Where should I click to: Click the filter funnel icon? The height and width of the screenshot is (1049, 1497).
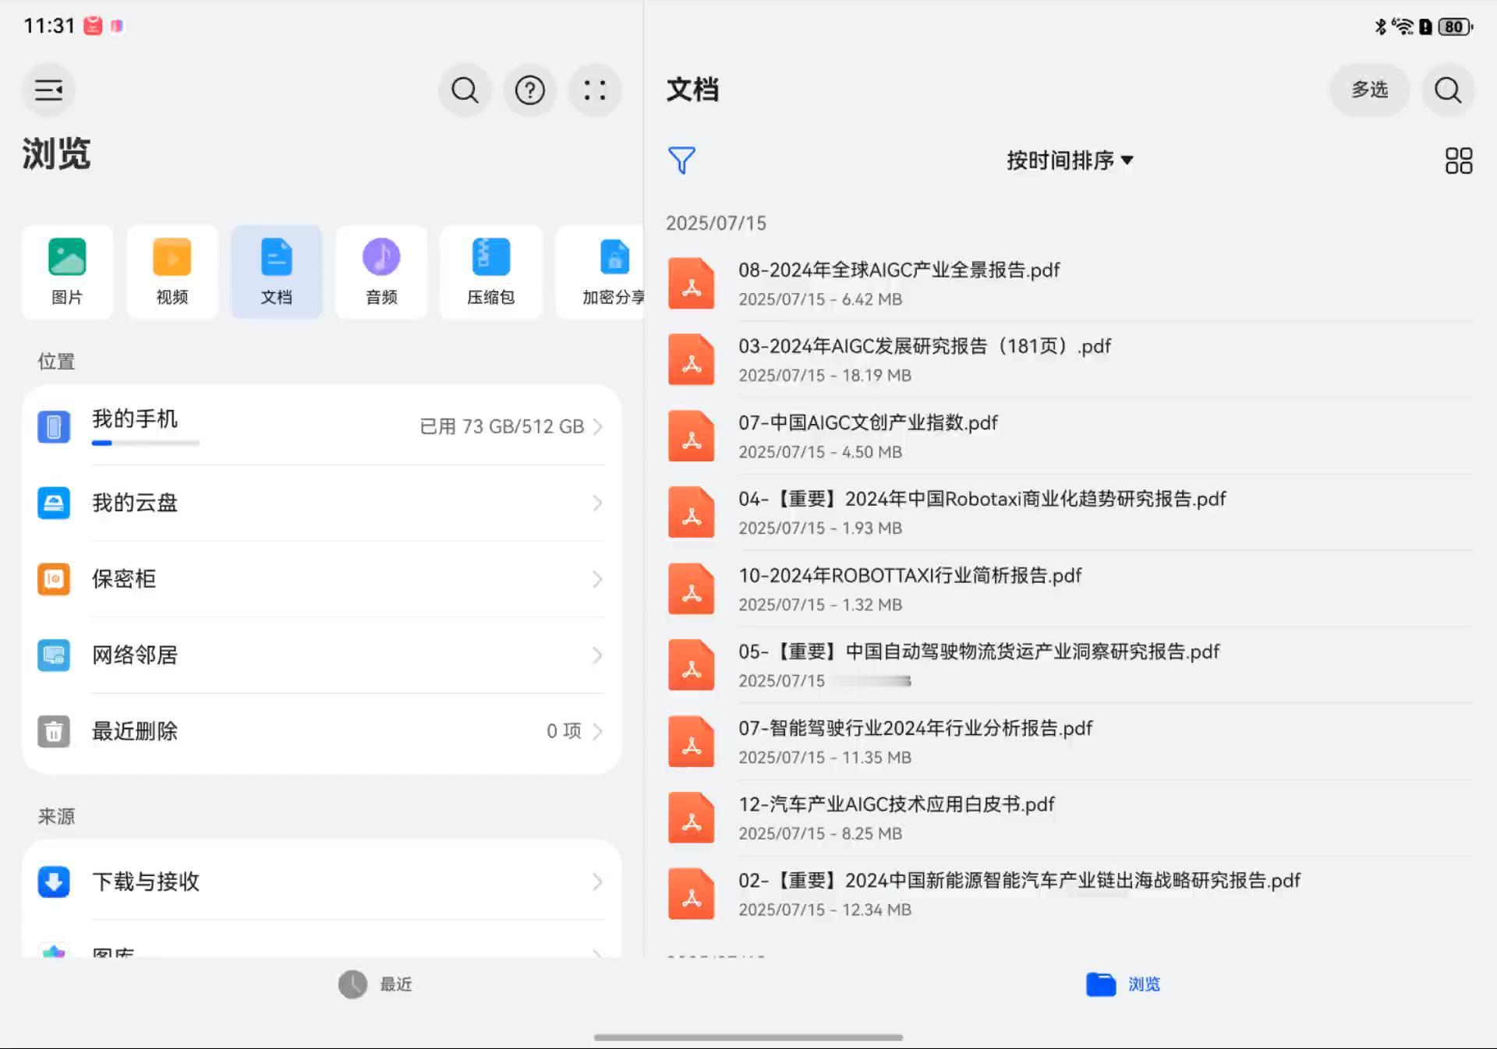(x=681, y=161)
